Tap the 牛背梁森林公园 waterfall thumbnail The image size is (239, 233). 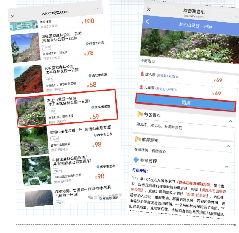point(37,170)
